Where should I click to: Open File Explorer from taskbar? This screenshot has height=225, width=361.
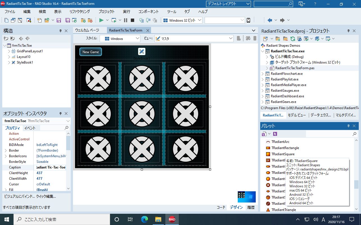[158, 219]
